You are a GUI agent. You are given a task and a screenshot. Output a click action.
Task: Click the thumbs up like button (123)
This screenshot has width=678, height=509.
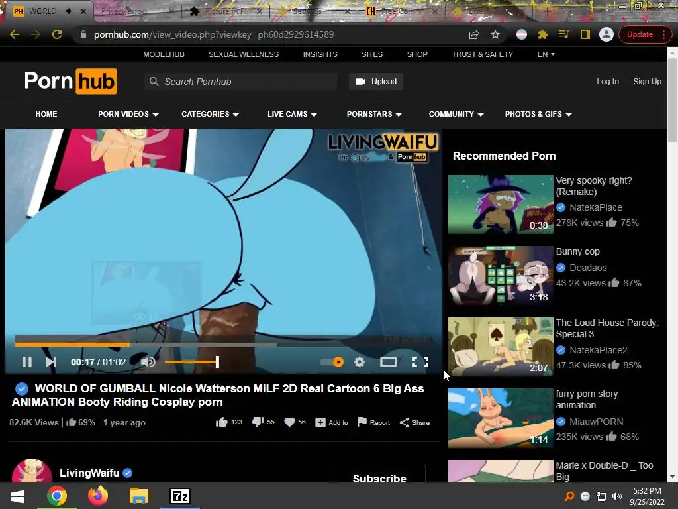(228, 422)
